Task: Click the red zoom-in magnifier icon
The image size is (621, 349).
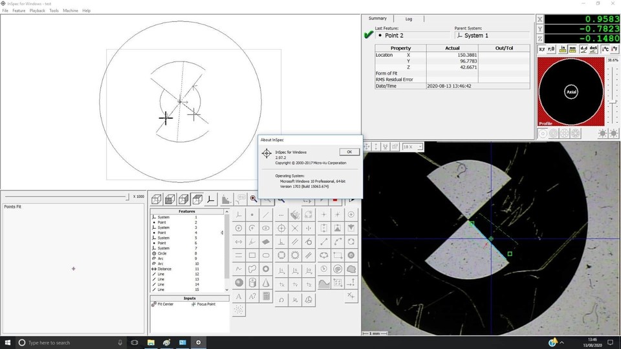Action: 254,199
